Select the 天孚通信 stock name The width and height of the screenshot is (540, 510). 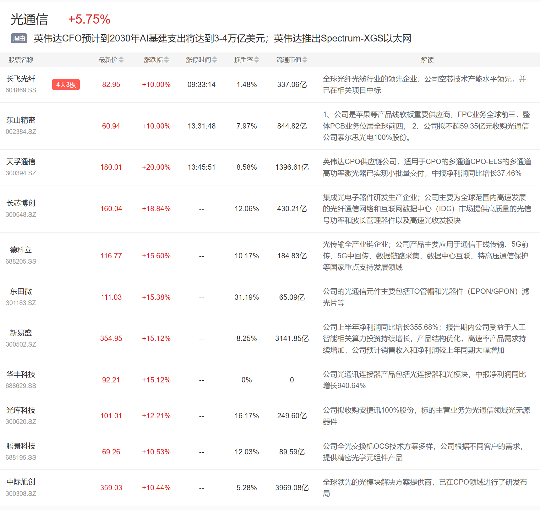(x=21, y=162)
